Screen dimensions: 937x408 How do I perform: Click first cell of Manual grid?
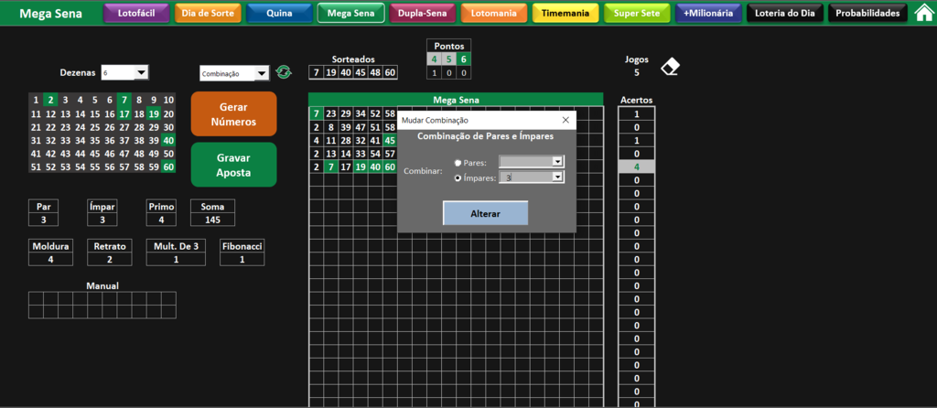pyautogui.click(x=36, y=298)
